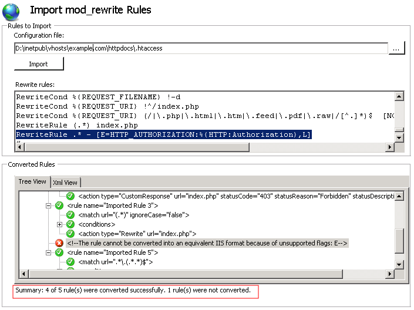Select the Tree View tab

point(32,181)
